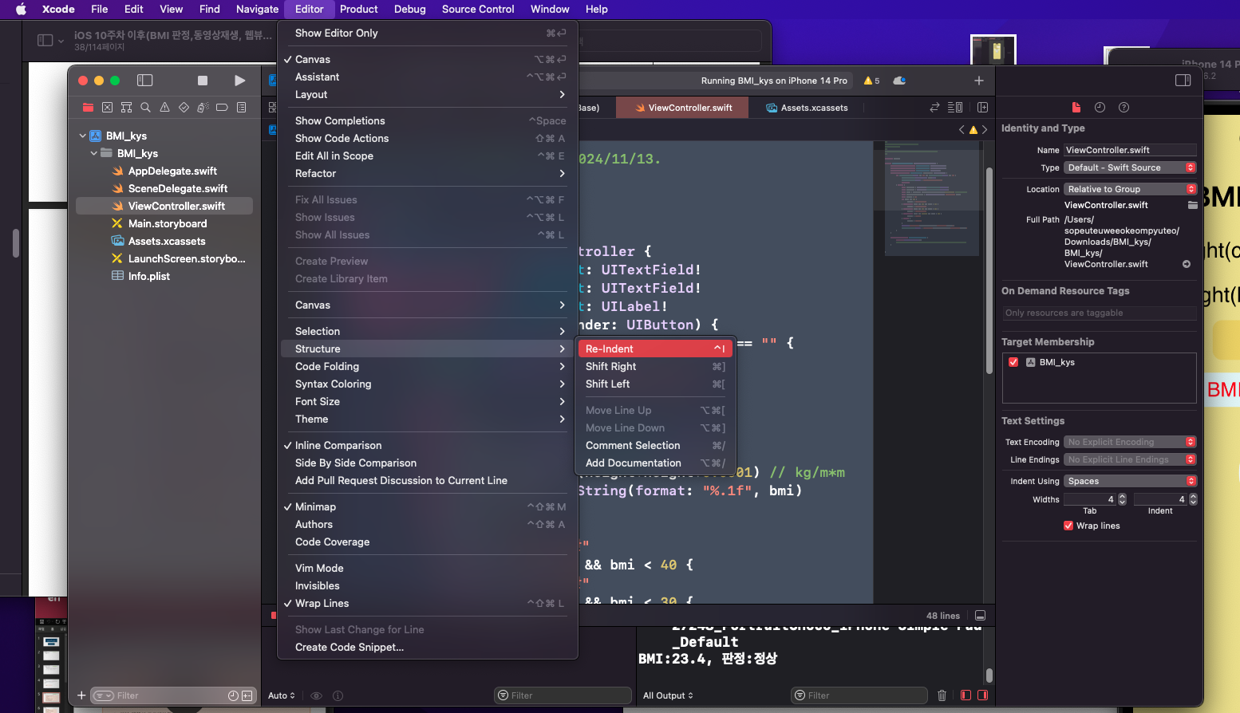Open the Indent Using Spaces dropdown
Image resolution: width=1240 pixels, height=713 pixels.
point(1130,481)
